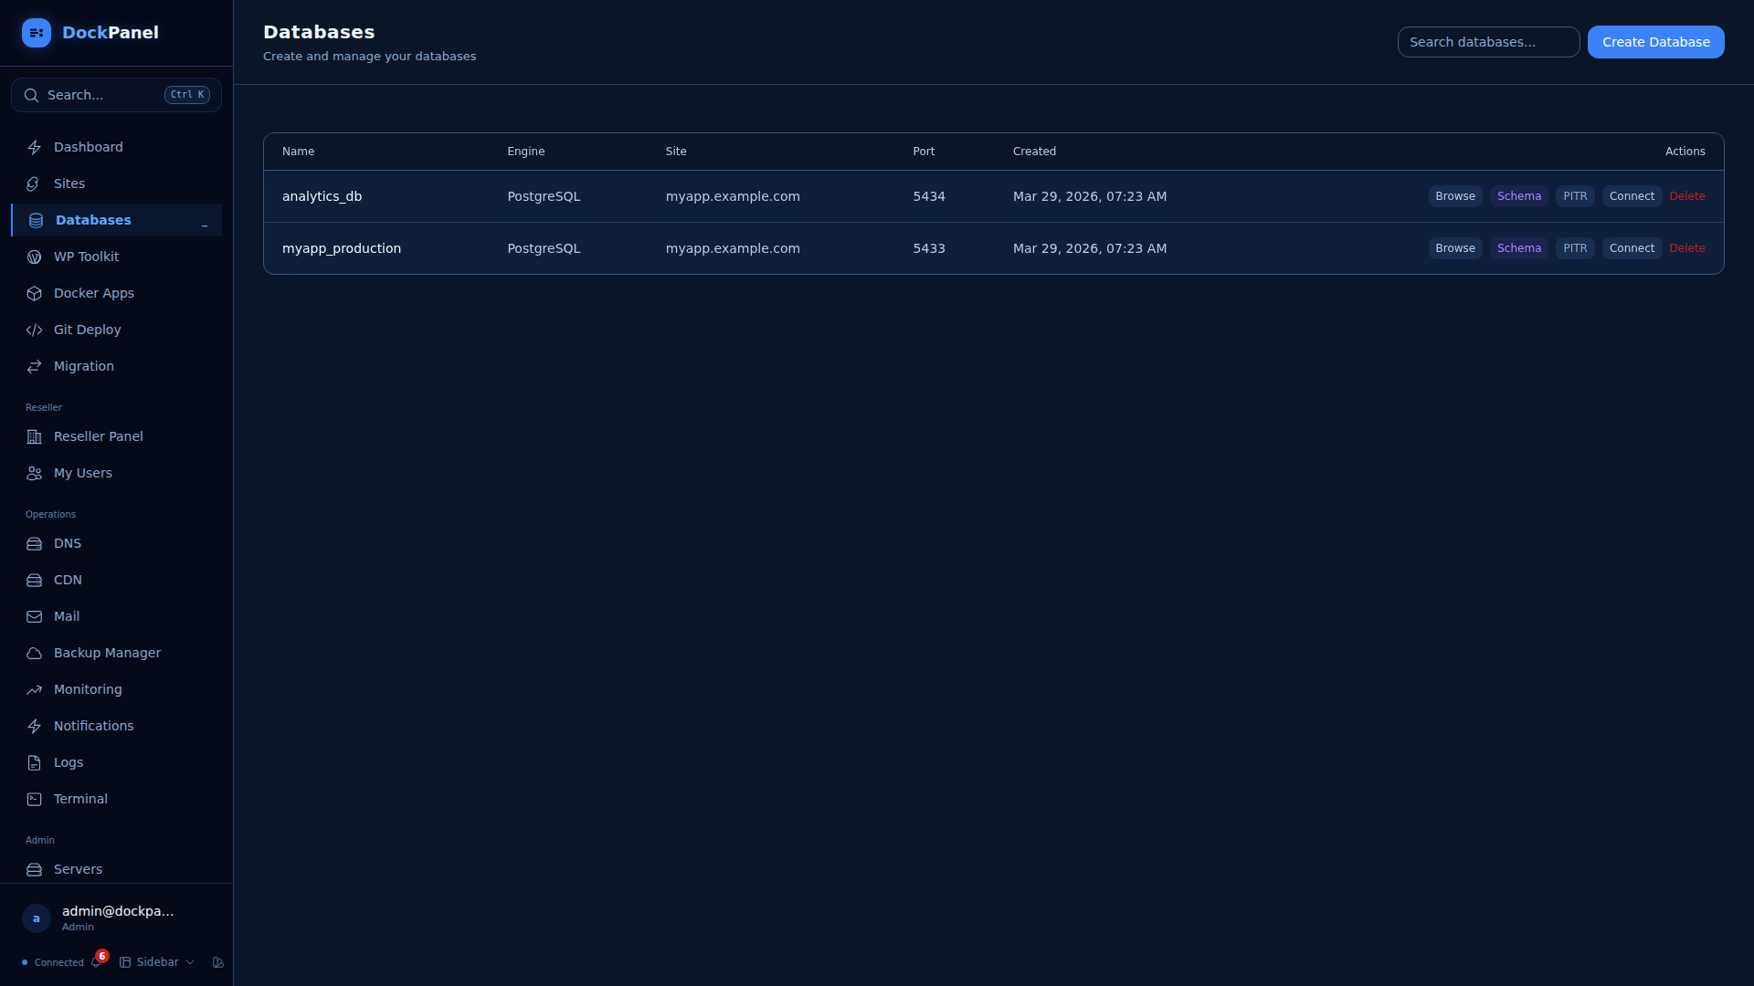The image size is (1754, 986).
Task: Click port value 5434
Action: (x=929, y=196)
